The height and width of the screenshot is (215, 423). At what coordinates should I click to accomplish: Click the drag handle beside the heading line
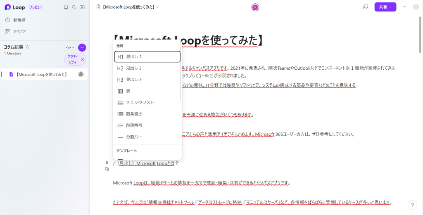click(107, 163)
